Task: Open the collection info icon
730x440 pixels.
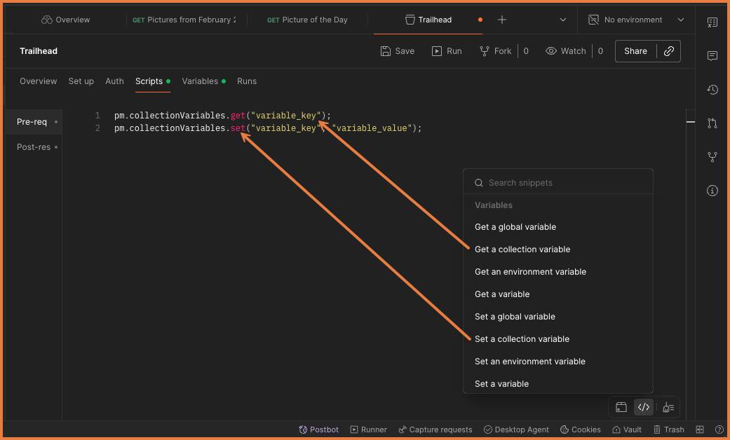Action: point(712,191)
